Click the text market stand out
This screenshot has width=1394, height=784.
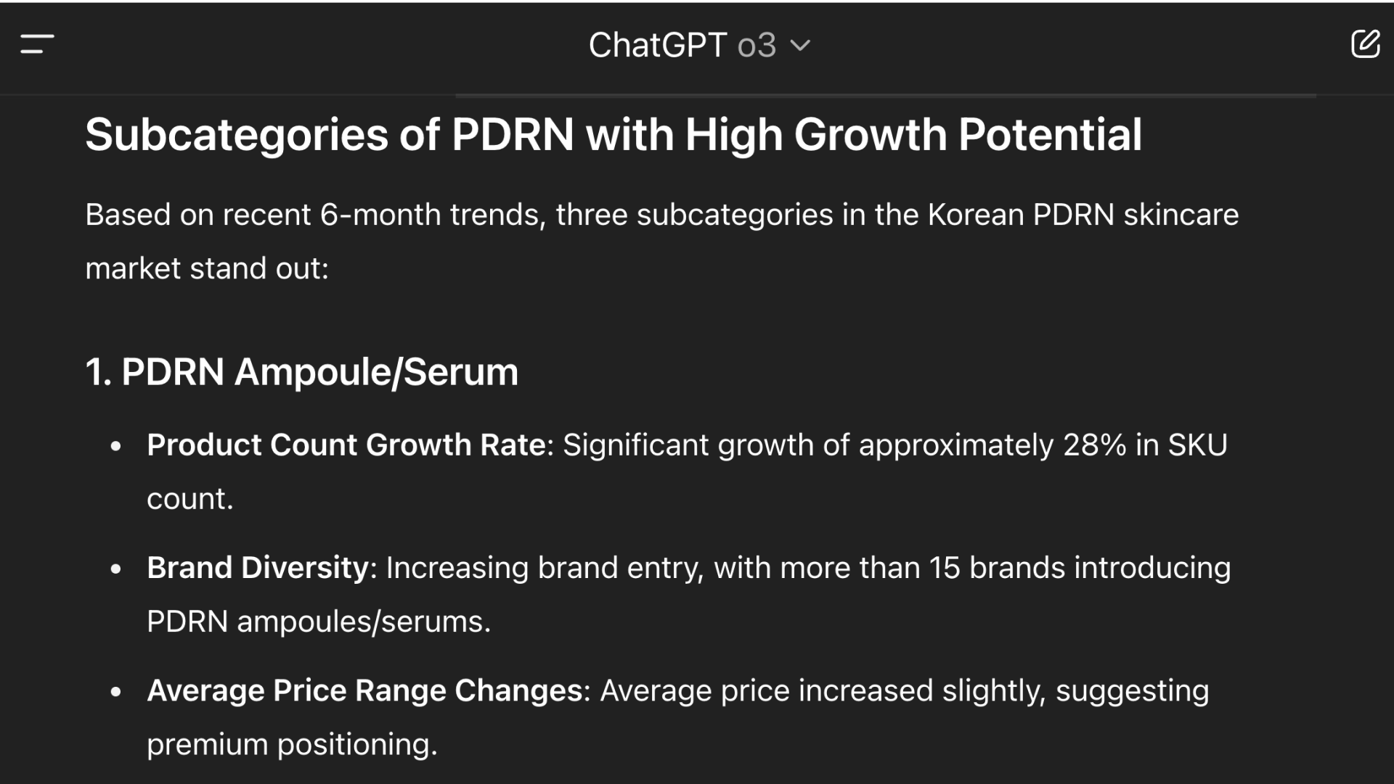(x=207, y=268)
